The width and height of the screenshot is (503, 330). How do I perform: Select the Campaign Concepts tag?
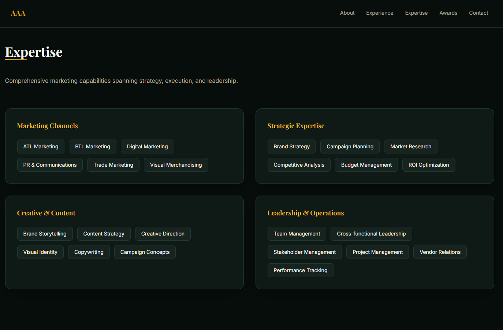(145, 252)
